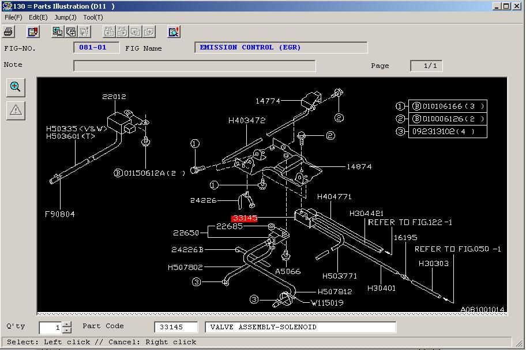This screenshot has width=526, height=350.
Task: Click the greyed icon beside FIG return
Action: pos(84,32)
